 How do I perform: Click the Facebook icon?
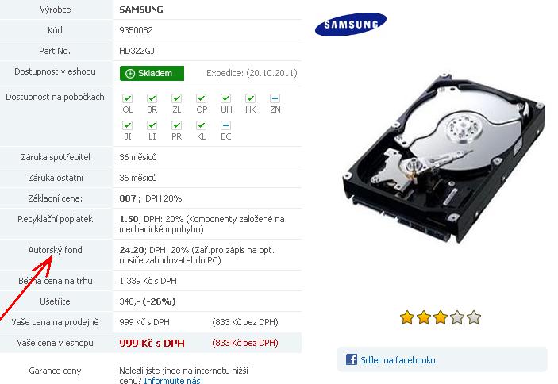(352, 359)
